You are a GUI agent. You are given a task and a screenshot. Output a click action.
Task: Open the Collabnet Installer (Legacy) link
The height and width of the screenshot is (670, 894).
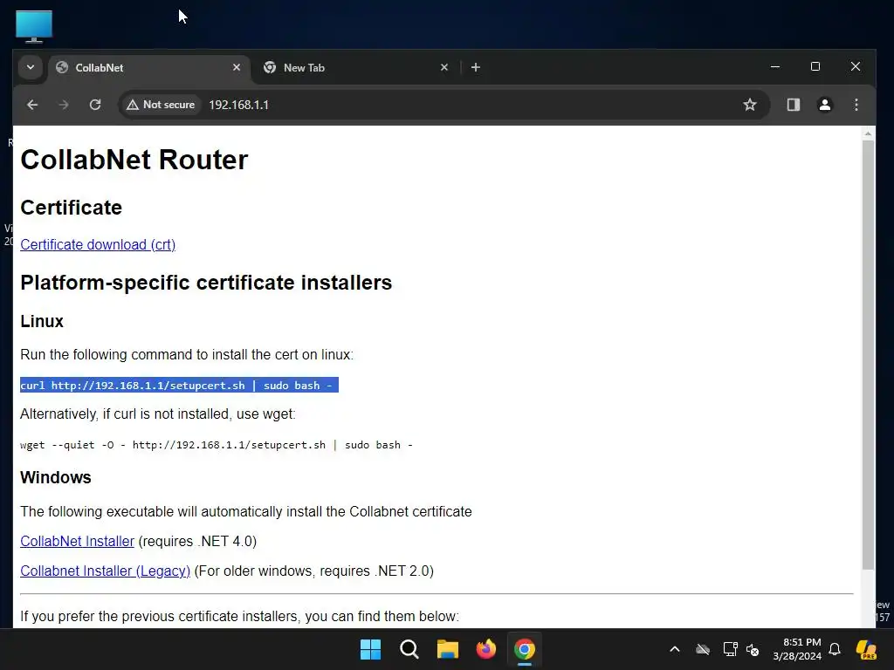[106, 571]
